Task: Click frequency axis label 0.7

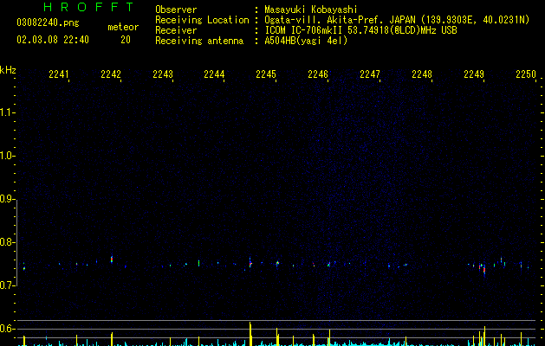Action: [x=7, y=285]
